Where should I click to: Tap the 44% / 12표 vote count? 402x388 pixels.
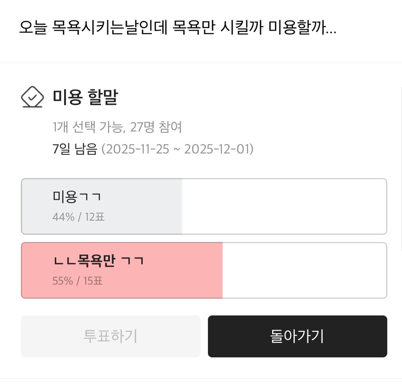tap(78, 217)
